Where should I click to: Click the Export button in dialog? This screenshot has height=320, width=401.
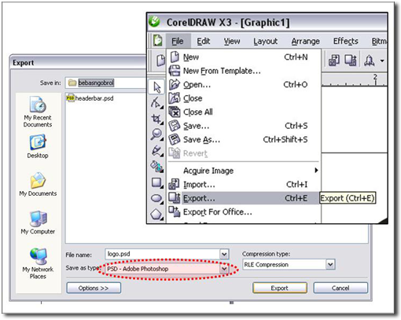(x=280, y=288)
